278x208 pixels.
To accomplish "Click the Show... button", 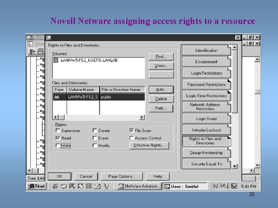I will coord(161,66).
